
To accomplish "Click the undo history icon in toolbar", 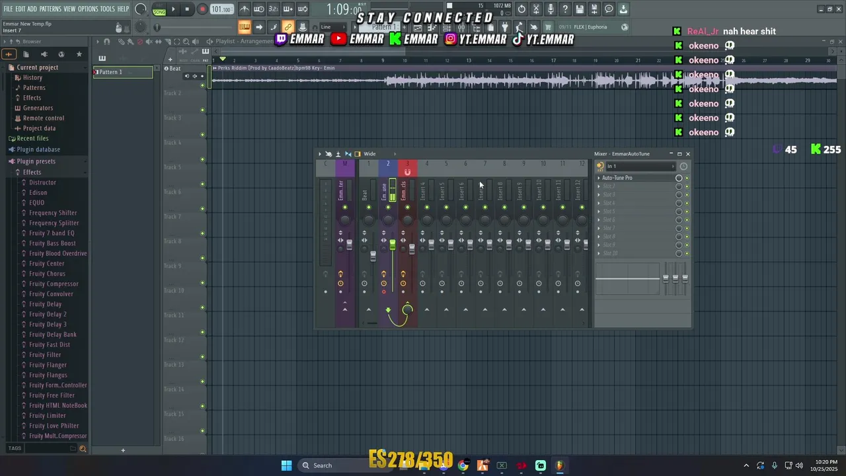I will point(521,9).
